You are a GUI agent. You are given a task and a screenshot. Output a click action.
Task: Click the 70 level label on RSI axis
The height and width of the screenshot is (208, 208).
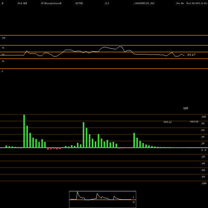[3, 48]
